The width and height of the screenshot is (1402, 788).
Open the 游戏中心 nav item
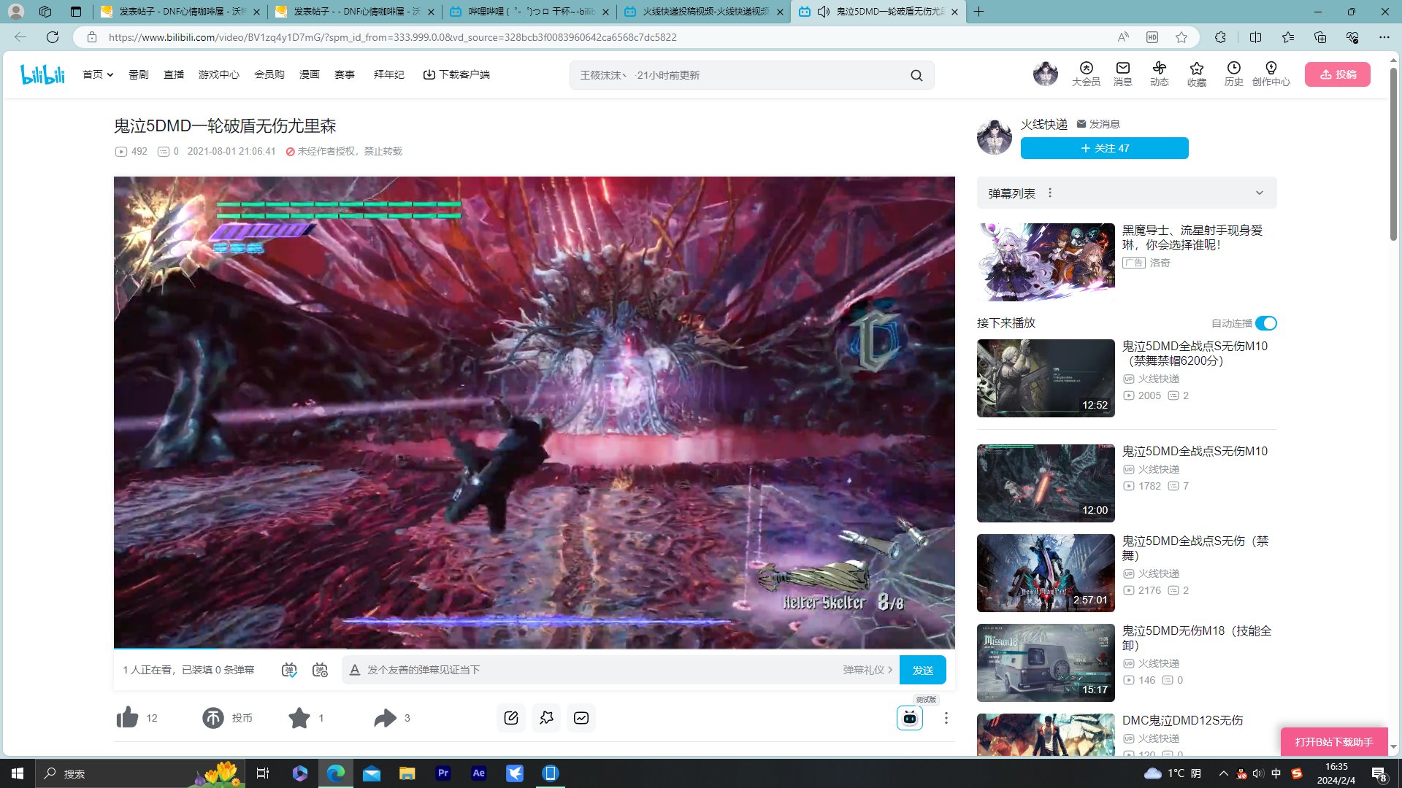pos(219,74)
